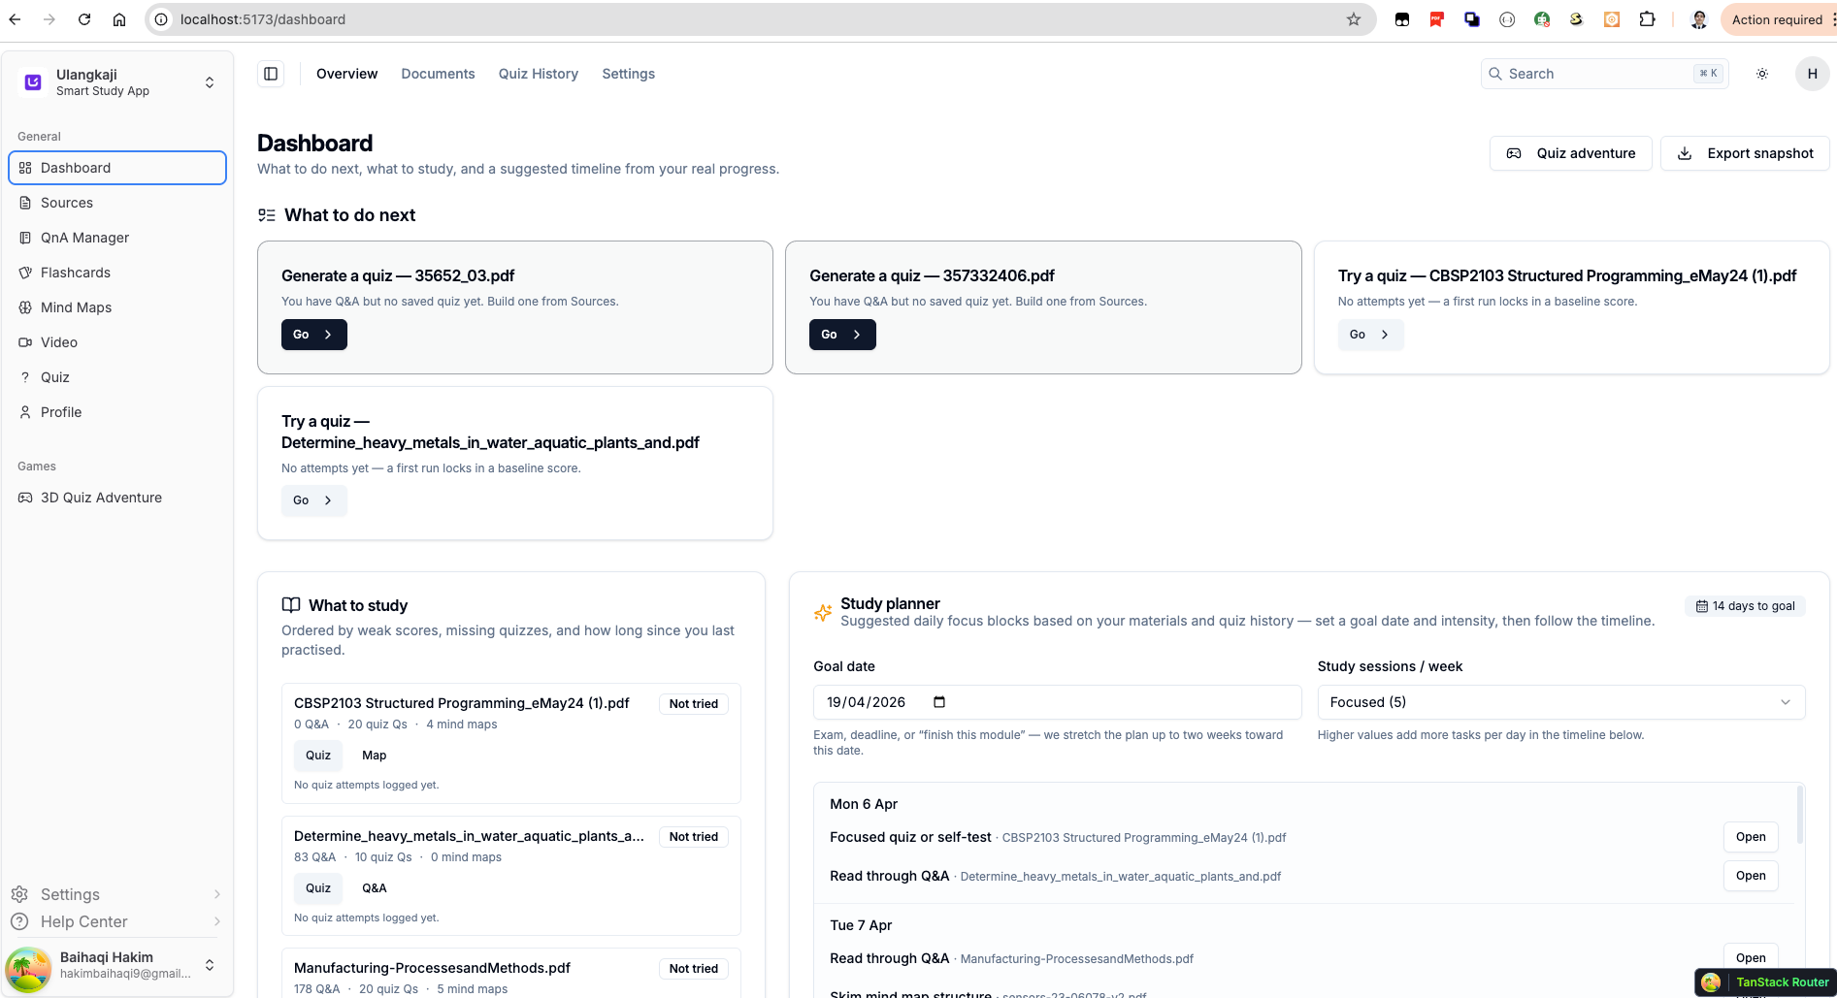1837x998 pixels.
Task: Expand Baihaqi Hakim account menu
Action: [x=209, y=965]
